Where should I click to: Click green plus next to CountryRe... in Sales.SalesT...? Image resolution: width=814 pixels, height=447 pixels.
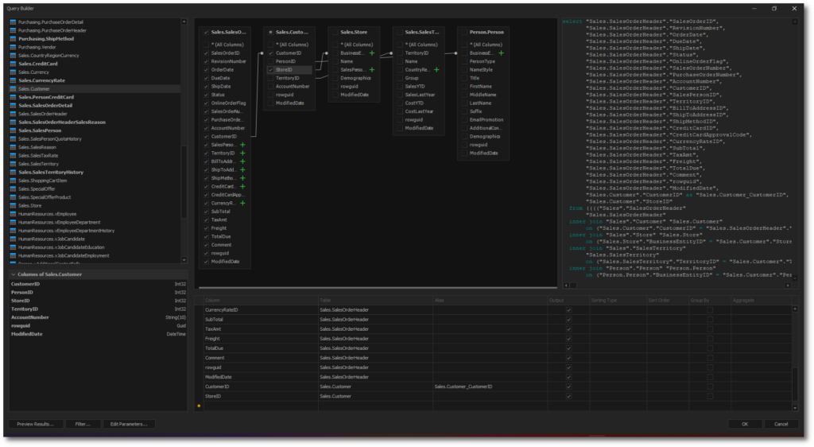point(436,69)
